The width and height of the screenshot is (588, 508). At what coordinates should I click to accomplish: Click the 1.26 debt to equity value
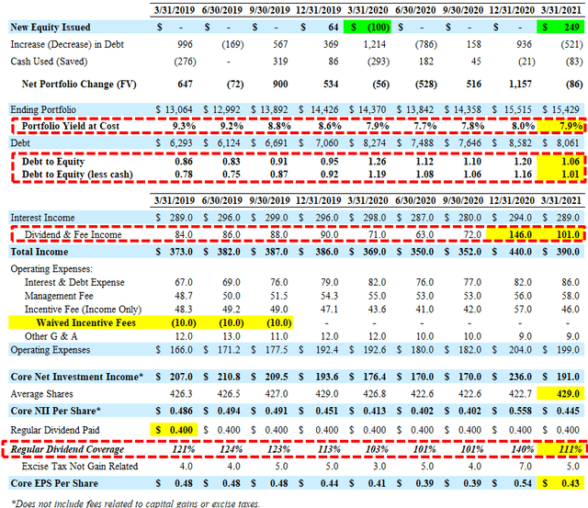(377, 162)
